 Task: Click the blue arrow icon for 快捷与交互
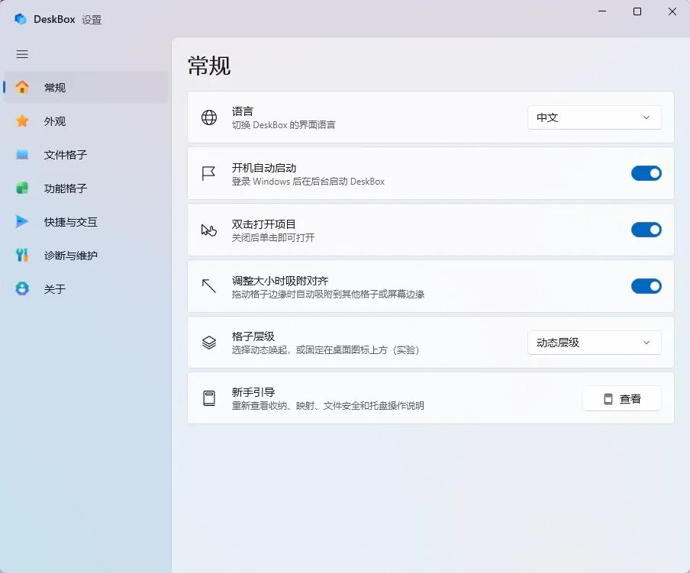22,221
